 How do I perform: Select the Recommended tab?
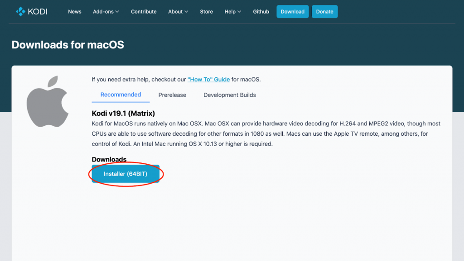pos(121,95)
